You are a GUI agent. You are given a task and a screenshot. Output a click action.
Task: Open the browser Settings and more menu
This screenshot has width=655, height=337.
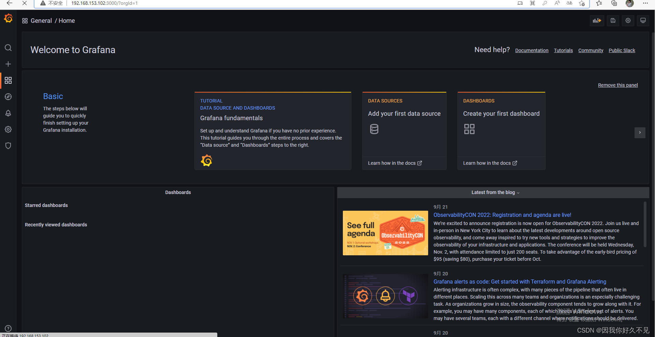[x=646, y=3]
